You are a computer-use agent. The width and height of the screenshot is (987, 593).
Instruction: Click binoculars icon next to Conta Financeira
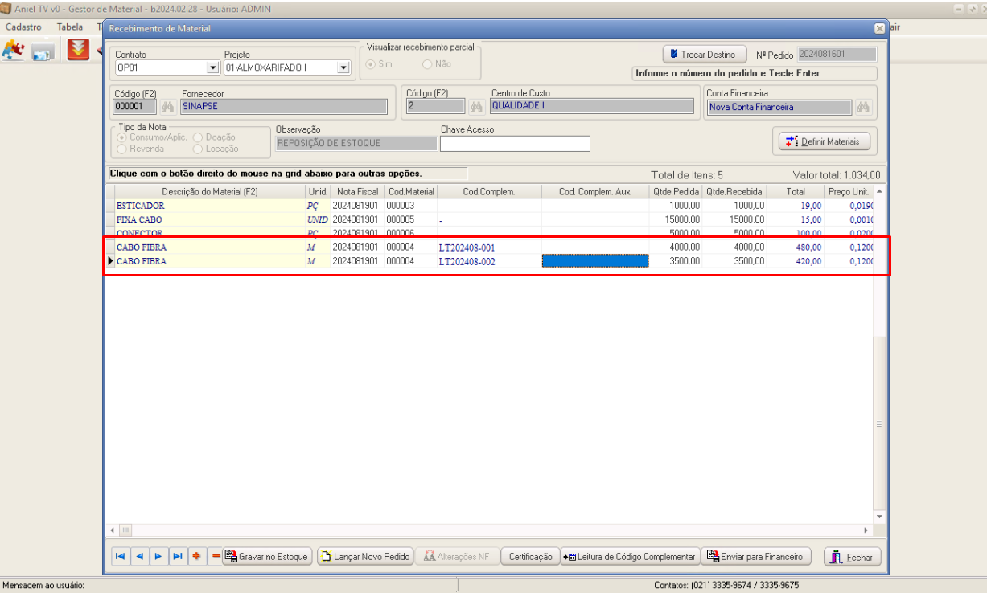[864, 107]
